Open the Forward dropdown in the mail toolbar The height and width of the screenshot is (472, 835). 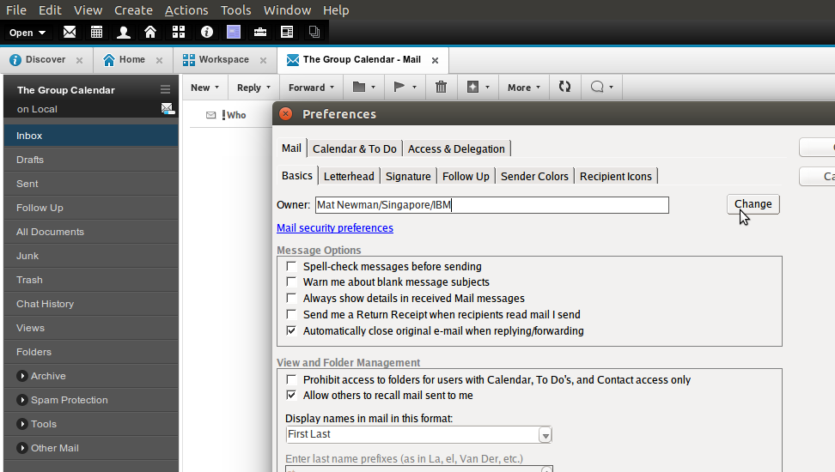(x=332, y=88)
